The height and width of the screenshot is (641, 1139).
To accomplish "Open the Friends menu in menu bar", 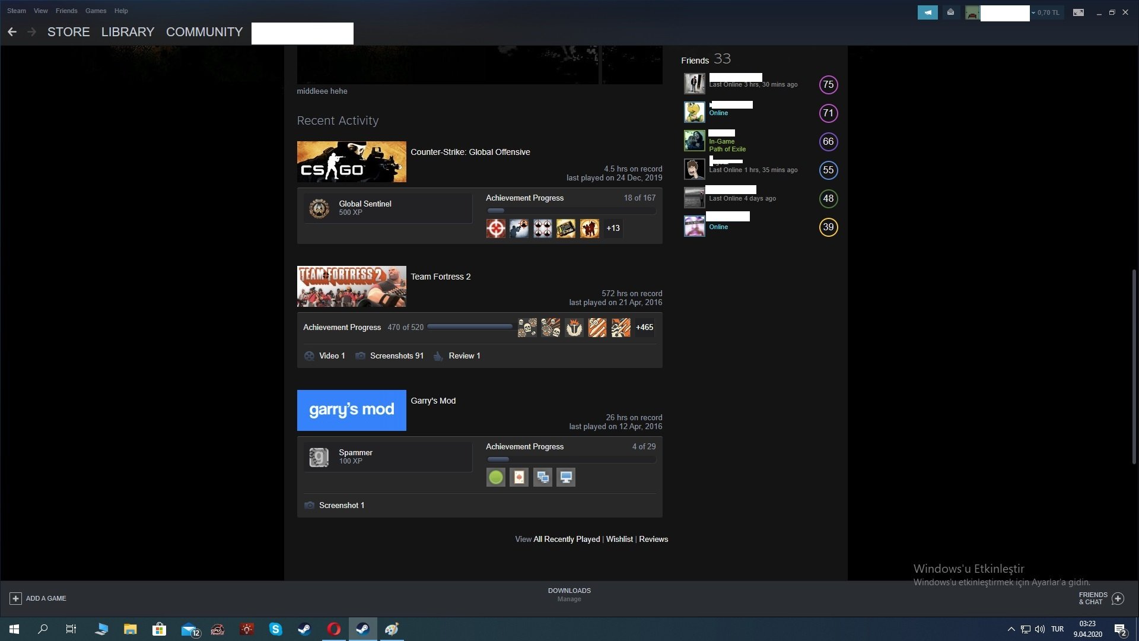I will point(66,11).
